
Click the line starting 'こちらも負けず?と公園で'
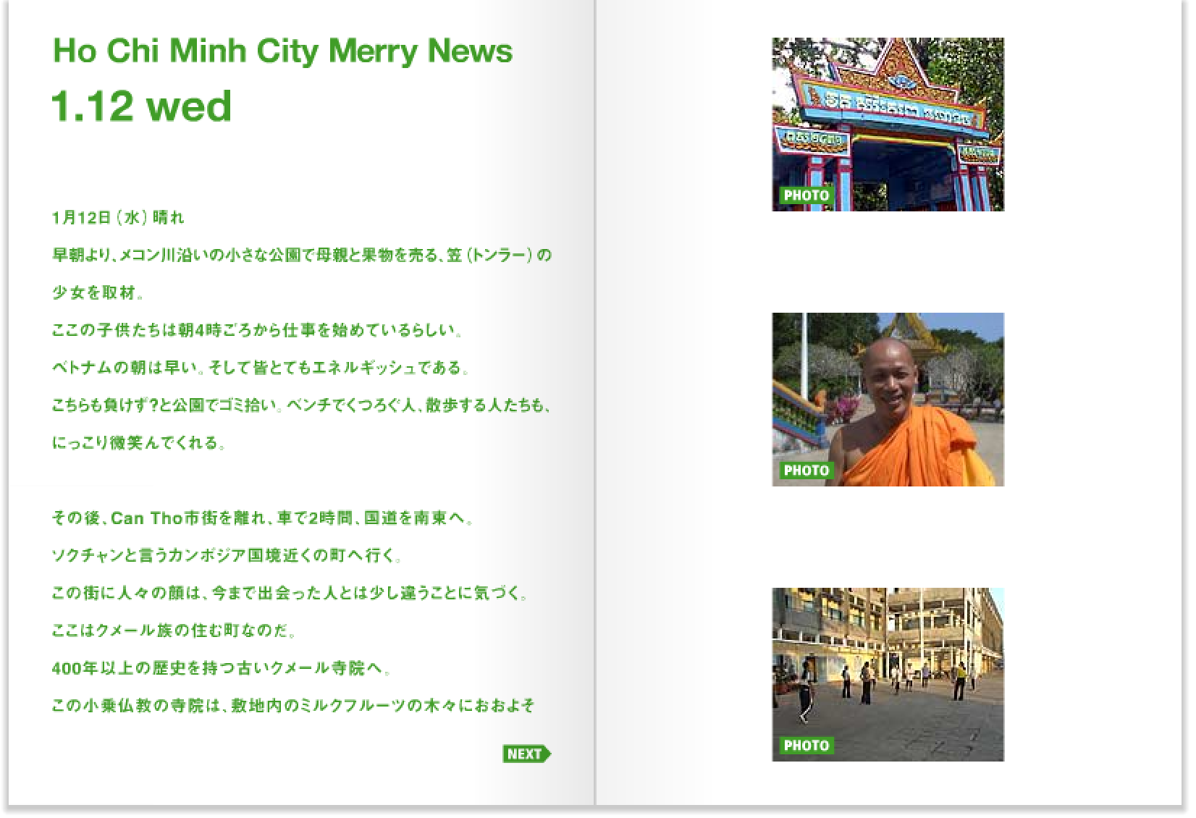(x=302, y=405)
